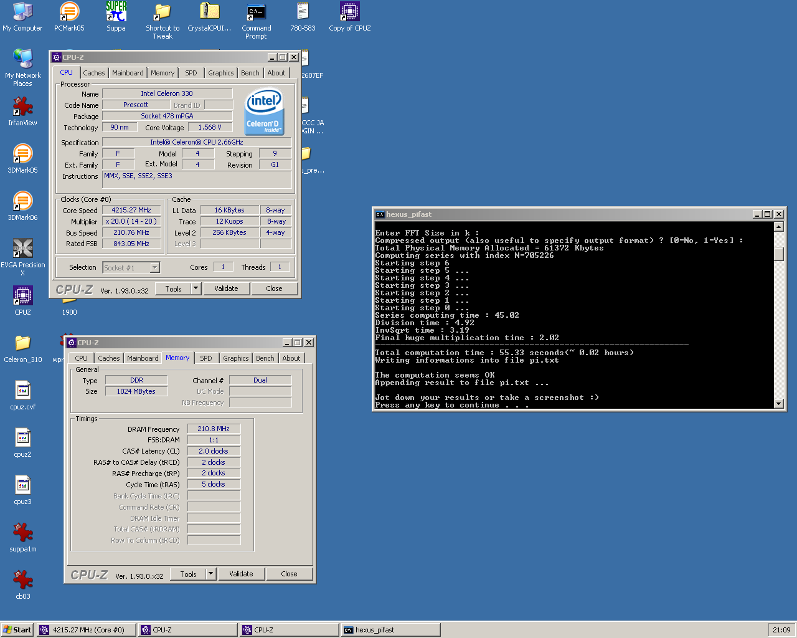The width and height of the screenshot is (797, 638).
Task: Select the Copy of CPUZ icon
Action: pyautogui.click(x=349, y=17)
